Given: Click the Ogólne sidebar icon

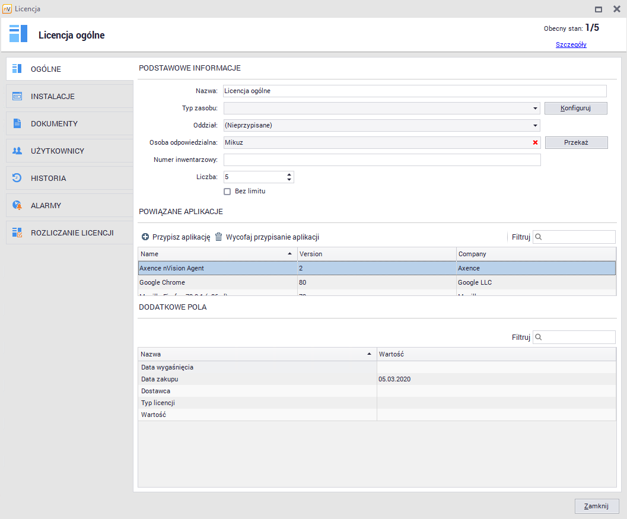Looking at the screenshot, I should 17,69.
